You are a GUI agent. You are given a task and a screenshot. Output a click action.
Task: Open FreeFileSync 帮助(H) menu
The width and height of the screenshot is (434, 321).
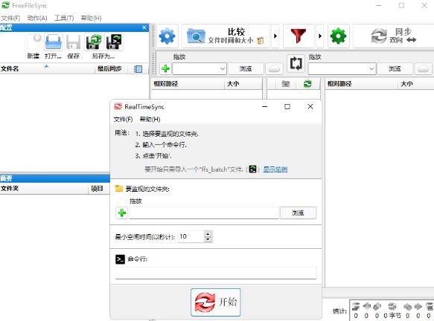(91, 19)
